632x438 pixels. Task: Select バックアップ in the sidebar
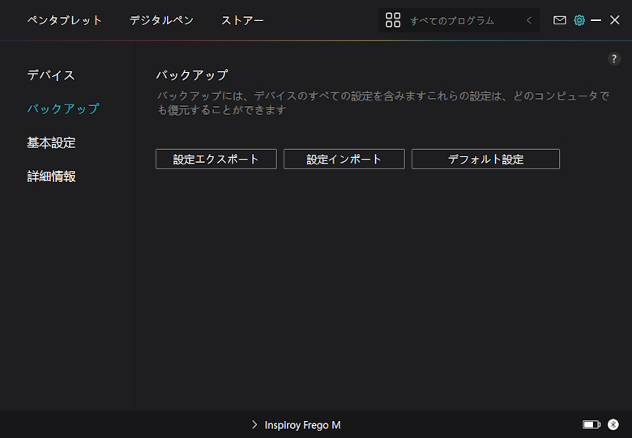tap(63, 108)
